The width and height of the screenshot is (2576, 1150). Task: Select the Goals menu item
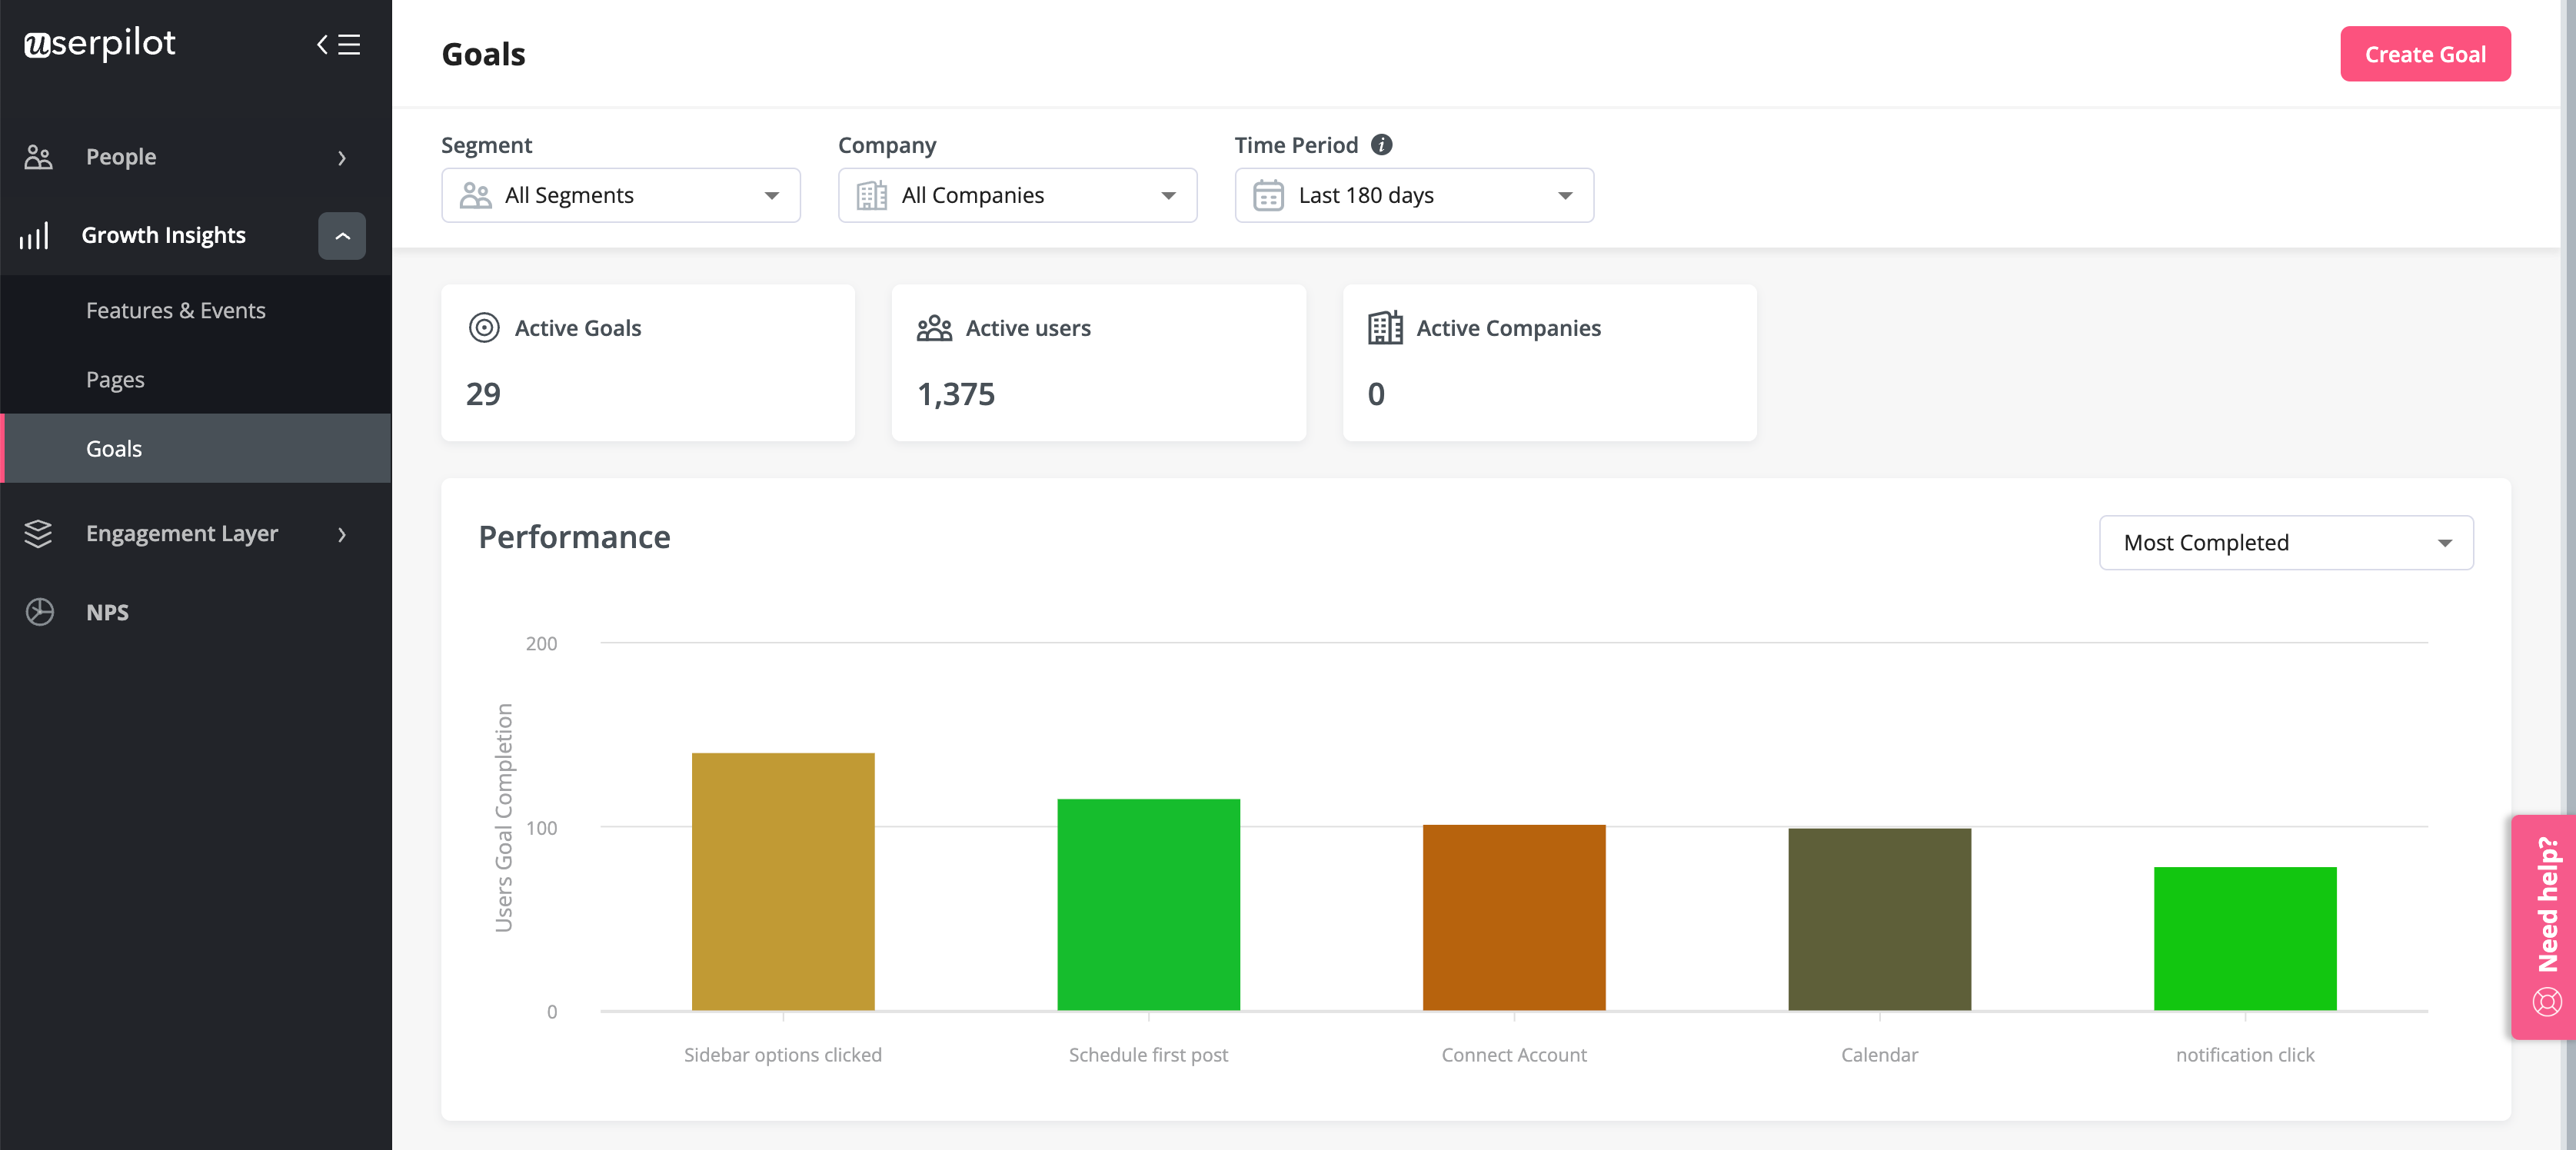(x=113, y=447)
